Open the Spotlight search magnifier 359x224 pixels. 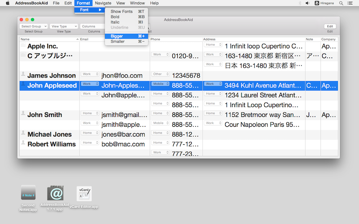click(x=341, y=3)
